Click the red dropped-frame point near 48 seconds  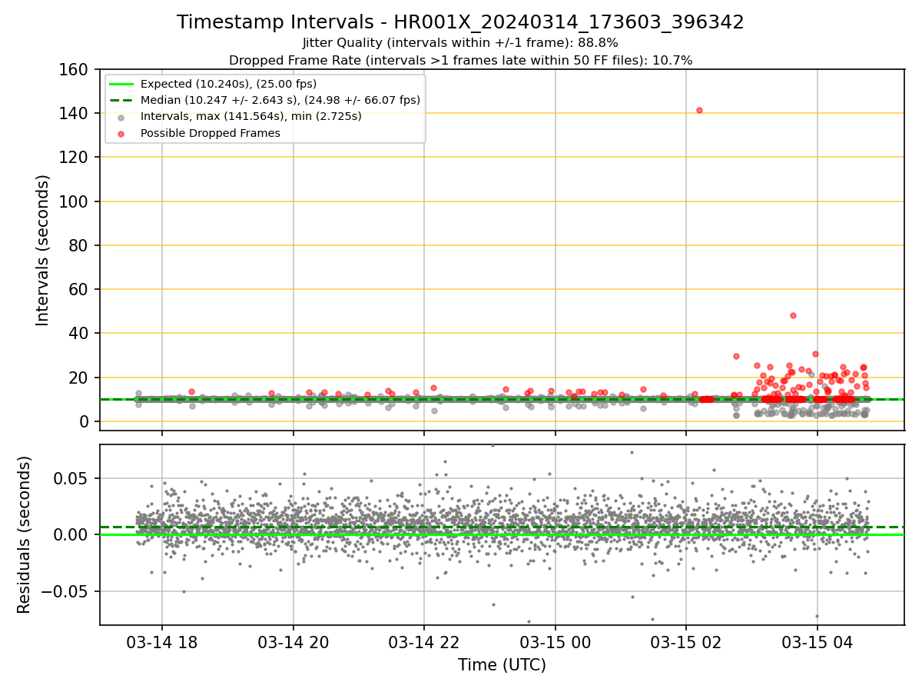(x=793, y=315)
